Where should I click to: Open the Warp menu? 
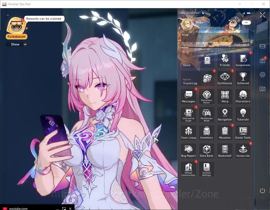(225, 97)
